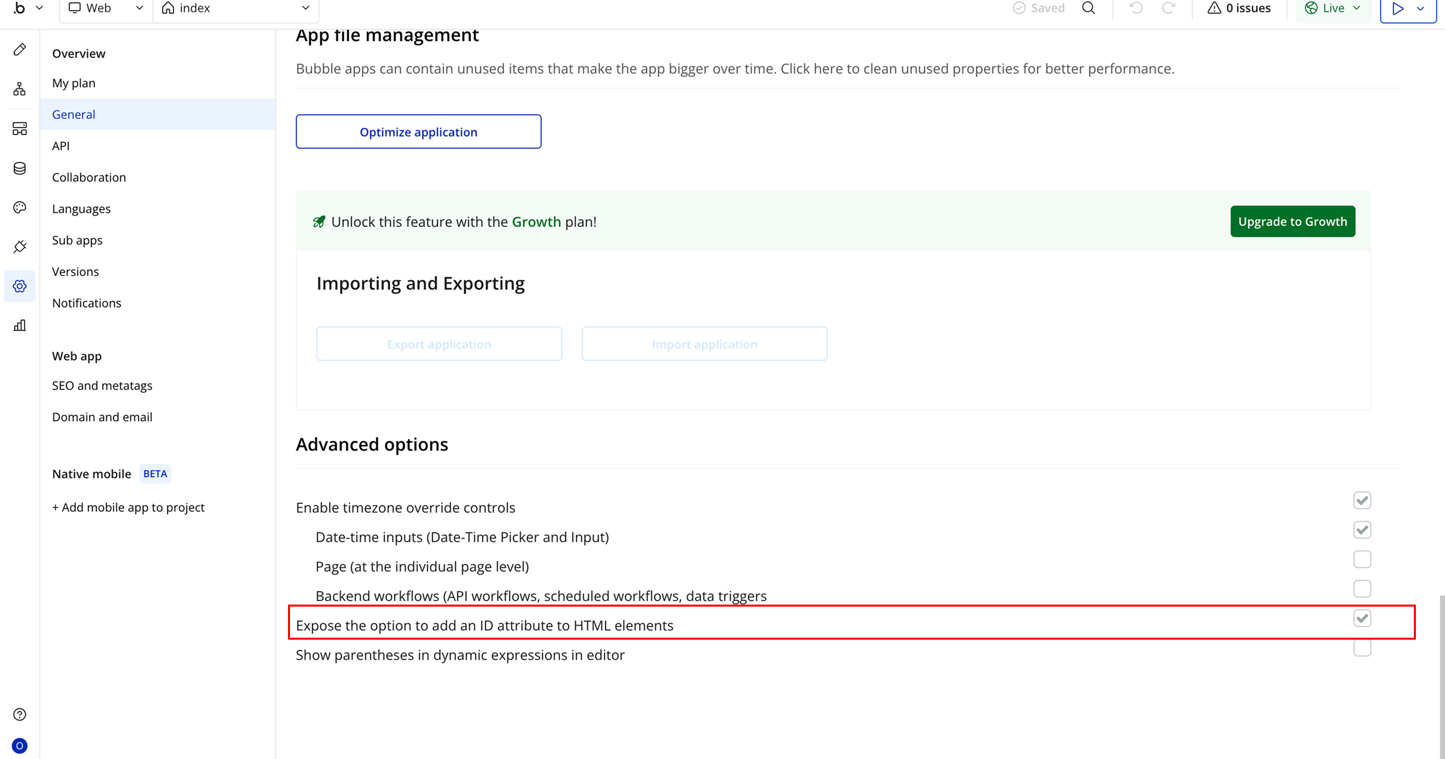Enable Show parentheses in dynamic expressions checkbox
The image size is (1445, 759).
click(x=1362, y=648)
